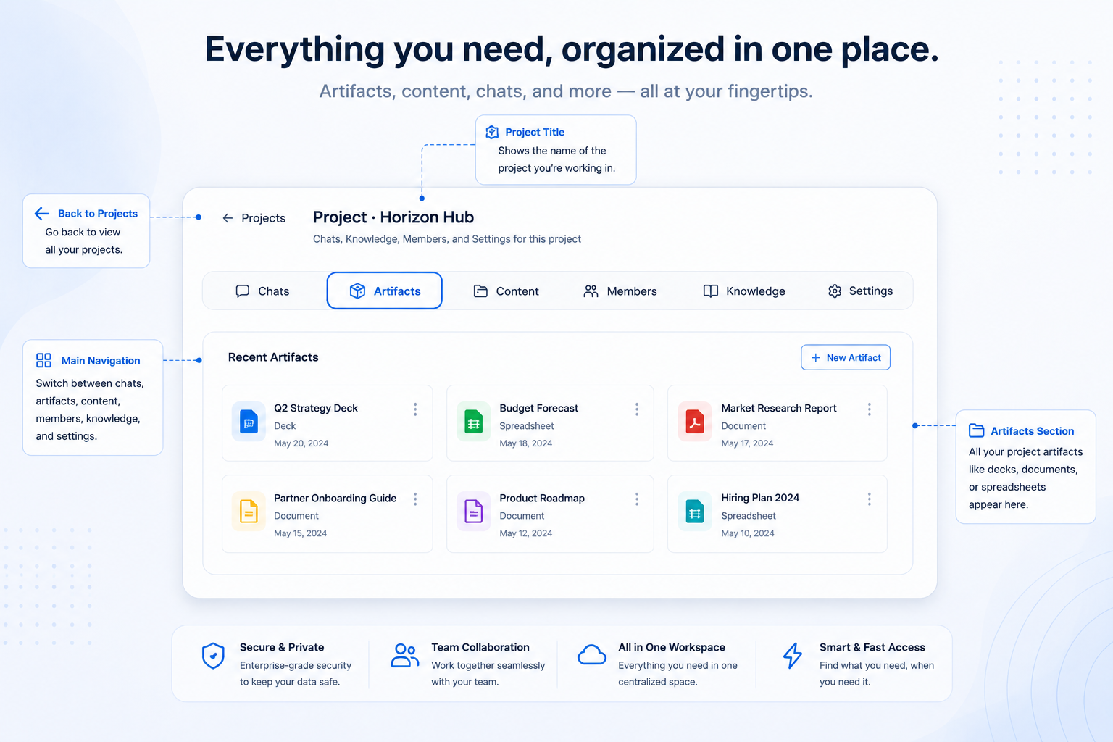
Task: Click the folder icon in Content tab
Action: tap(480, 291)
